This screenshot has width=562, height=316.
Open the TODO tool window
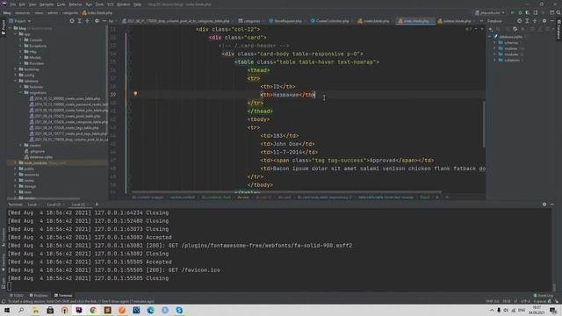[x=17, y=296]
